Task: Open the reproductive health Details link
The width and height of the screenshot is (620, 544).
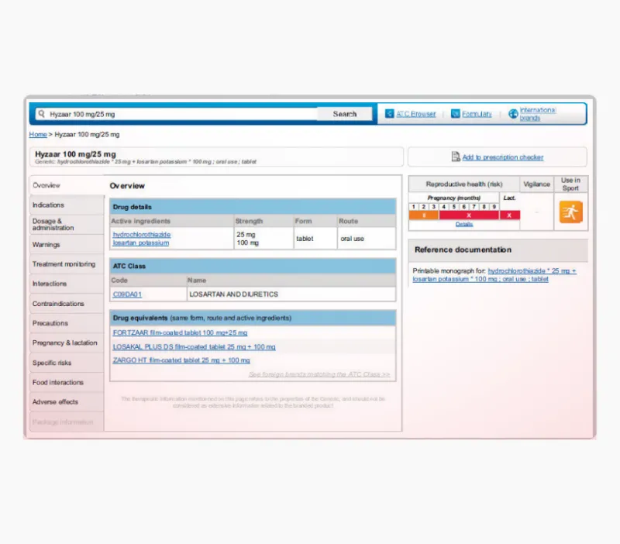Action: pyautogui.click(x=463, y=224)
